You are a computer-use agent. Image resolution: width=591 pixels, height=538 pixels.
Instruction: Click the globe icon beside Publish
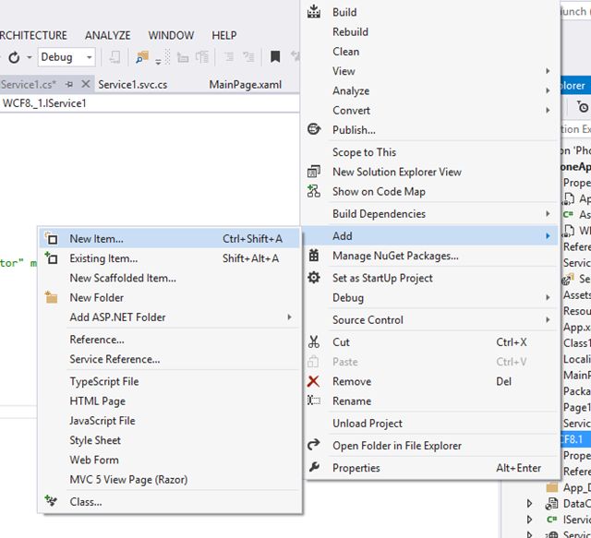[x=314, y=130]
